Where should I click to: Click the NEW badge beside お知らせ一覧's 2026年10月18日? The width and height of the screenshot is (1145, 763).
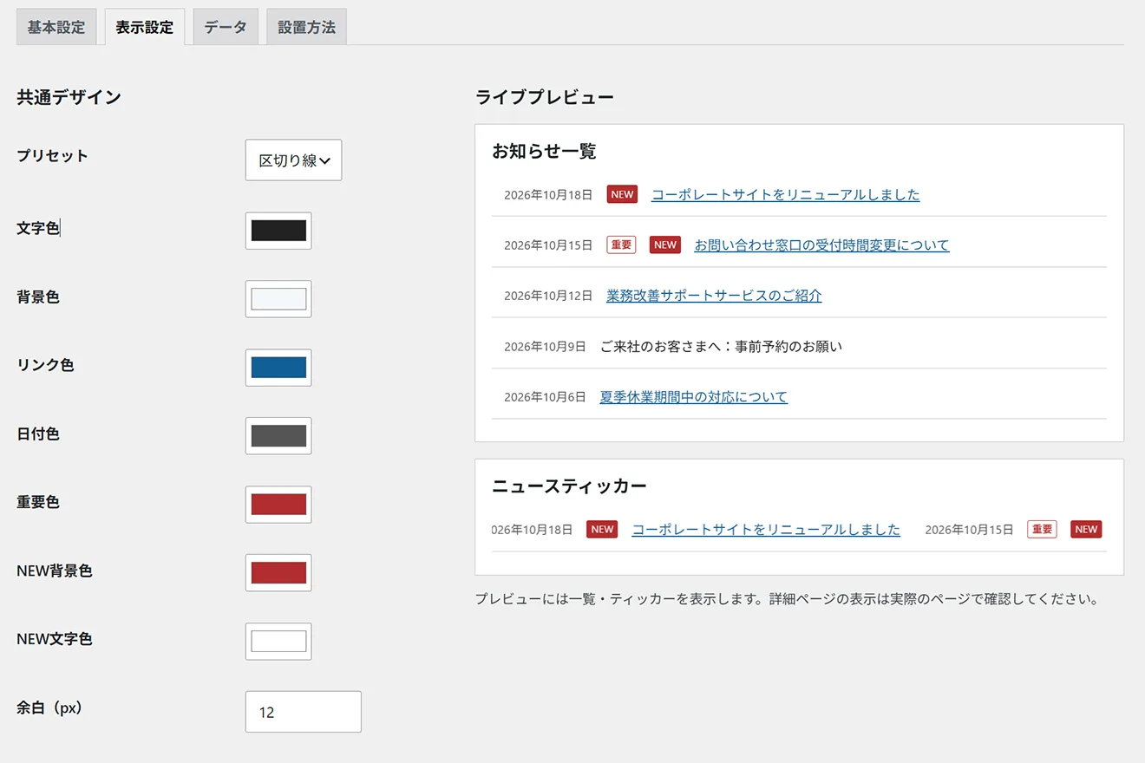622,194
